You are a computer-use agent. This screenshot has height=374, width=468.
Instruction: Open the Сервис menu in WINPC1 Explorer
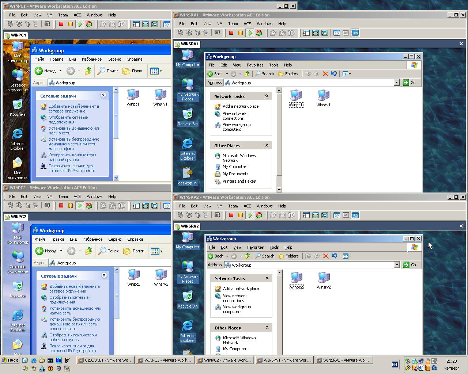(114, 59)
